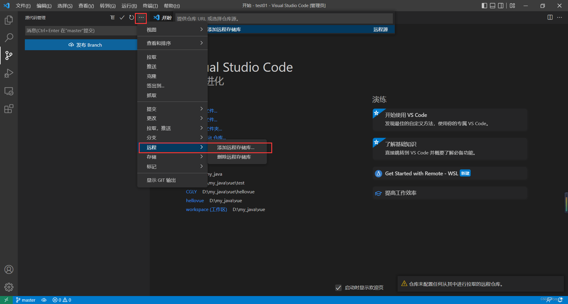Open the Extensions view icon
Viewport: 568px width, 304px height.
9,109
